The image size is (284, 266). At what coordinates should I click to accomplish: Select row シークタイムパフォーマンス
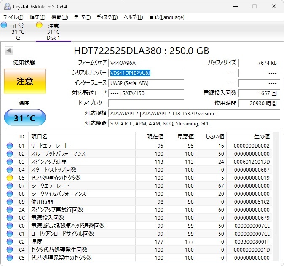click(x=138, y=194)
